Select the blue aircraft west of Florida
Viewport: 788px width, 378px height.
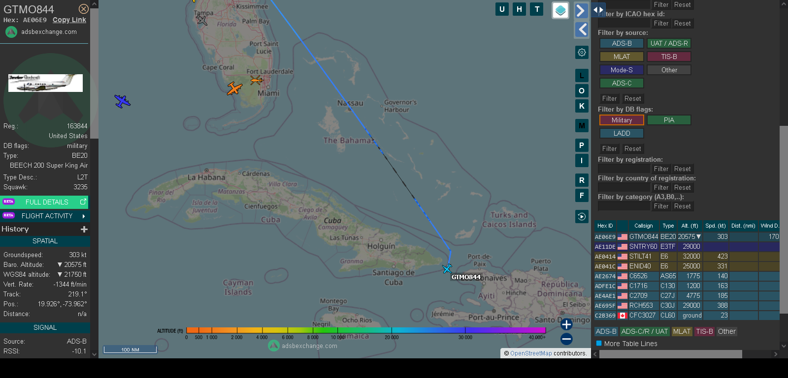point(122,101)
